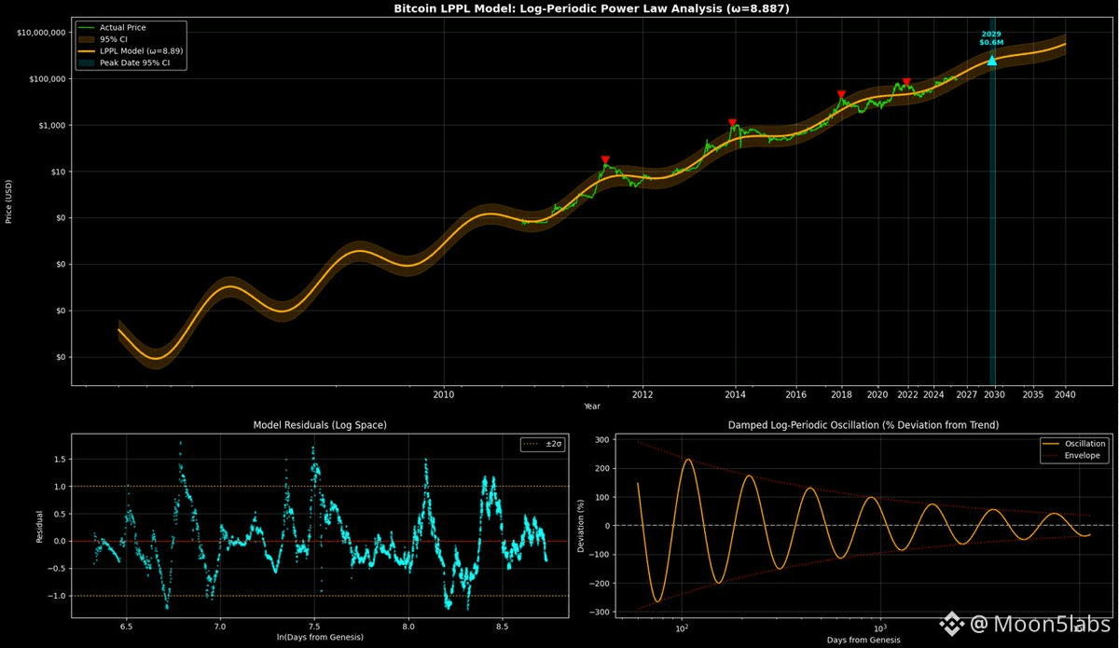Click the cyan 2029 peak triangle marker

click(992, 60)
